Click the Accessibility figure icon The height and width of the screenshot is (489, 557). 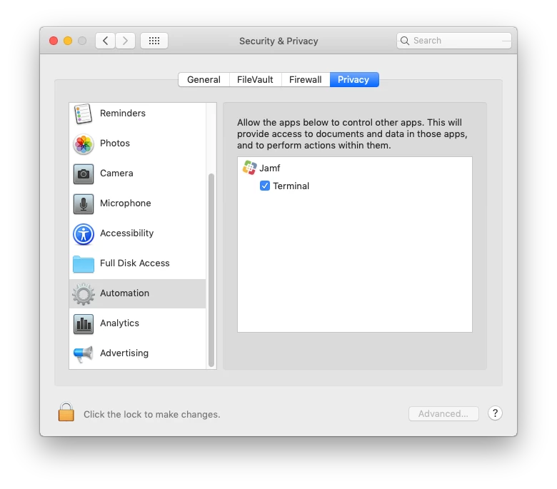(84, 233)
